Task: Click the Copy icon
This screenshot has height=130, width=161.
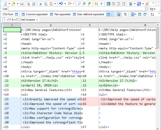Action: [x=46, y=4]
